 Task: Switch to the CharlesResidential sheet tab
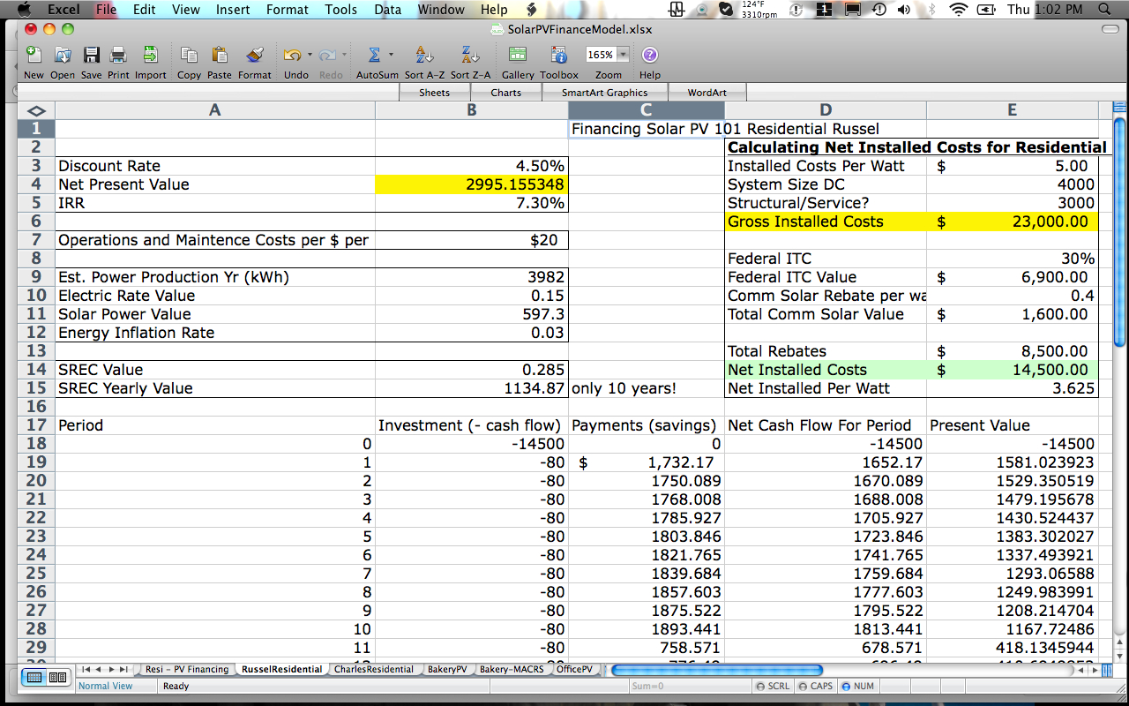(x=373, y=669)
